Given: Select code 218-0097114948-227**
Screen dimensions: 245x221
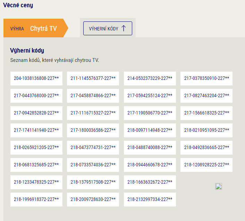Looking at the screenshot, I should coord(150,130).
